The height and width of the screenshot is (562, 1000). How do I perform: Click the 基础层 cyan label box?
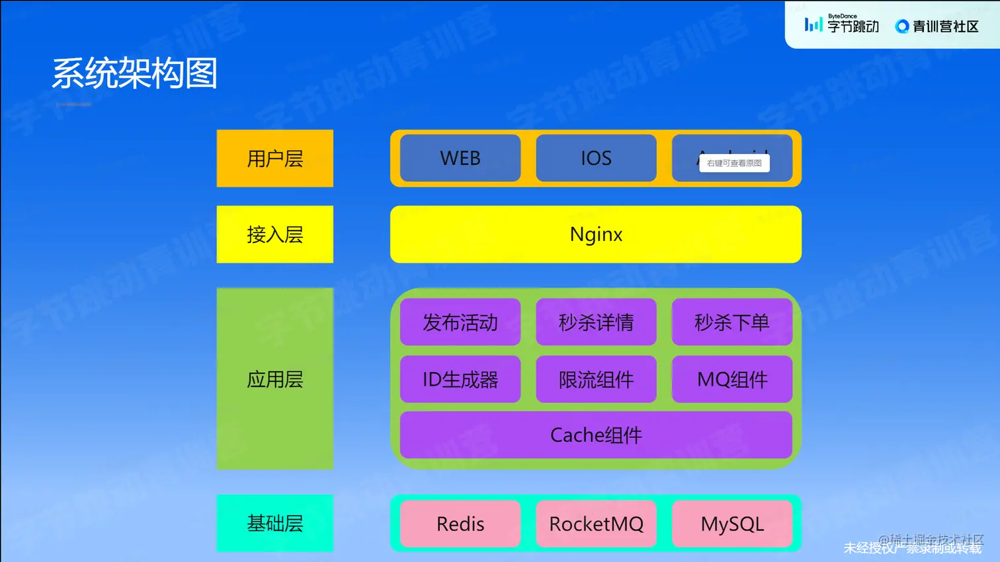tap(275, 523)
